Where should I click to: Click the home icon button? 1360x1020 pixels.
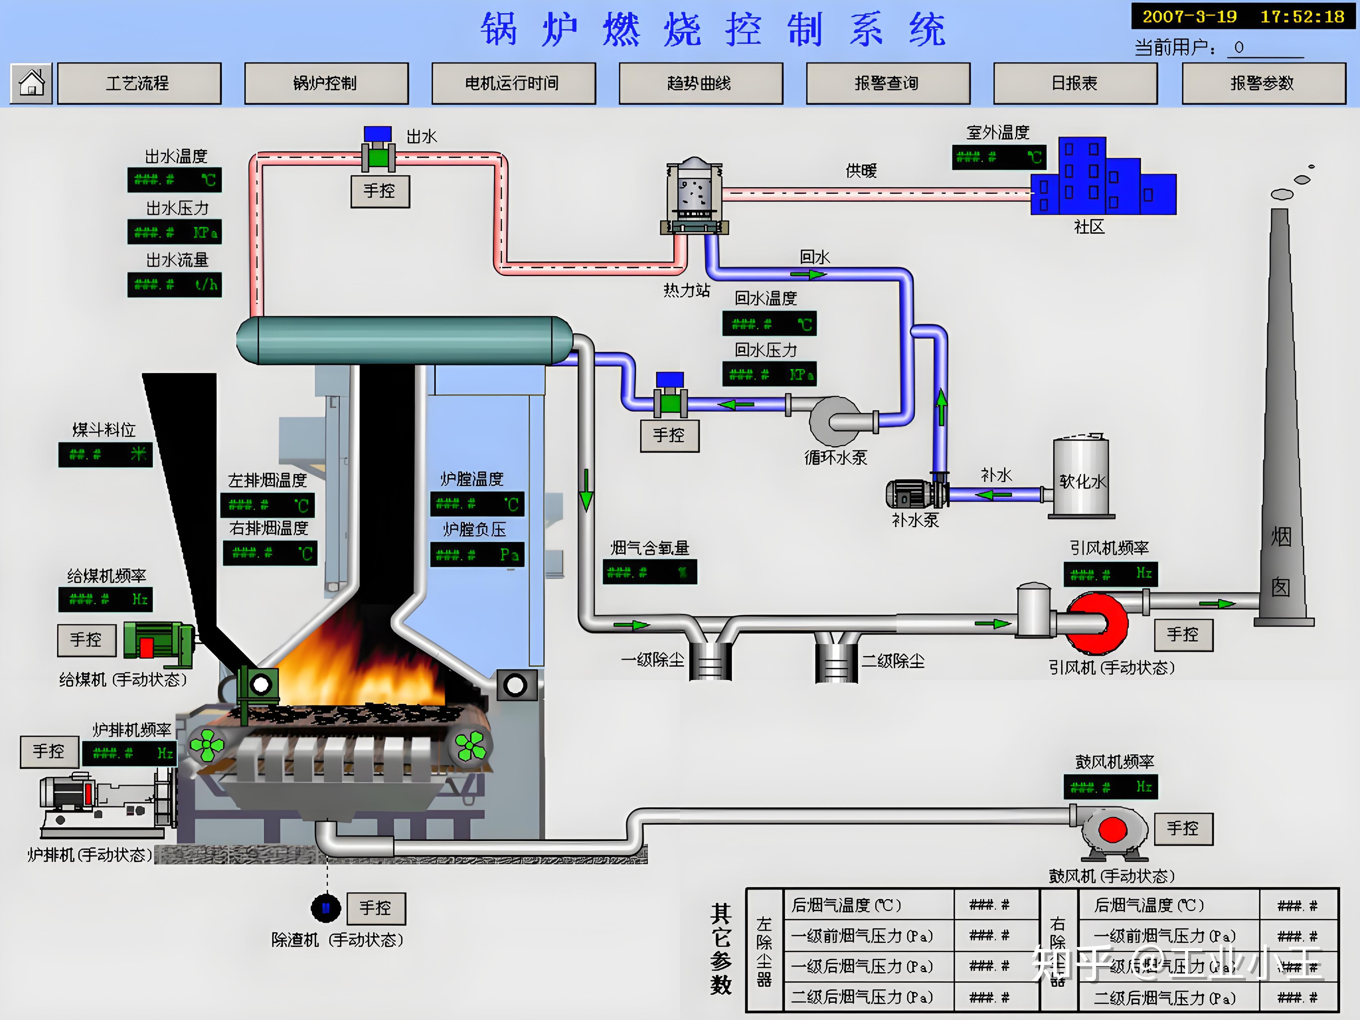[x=31, y=83]
